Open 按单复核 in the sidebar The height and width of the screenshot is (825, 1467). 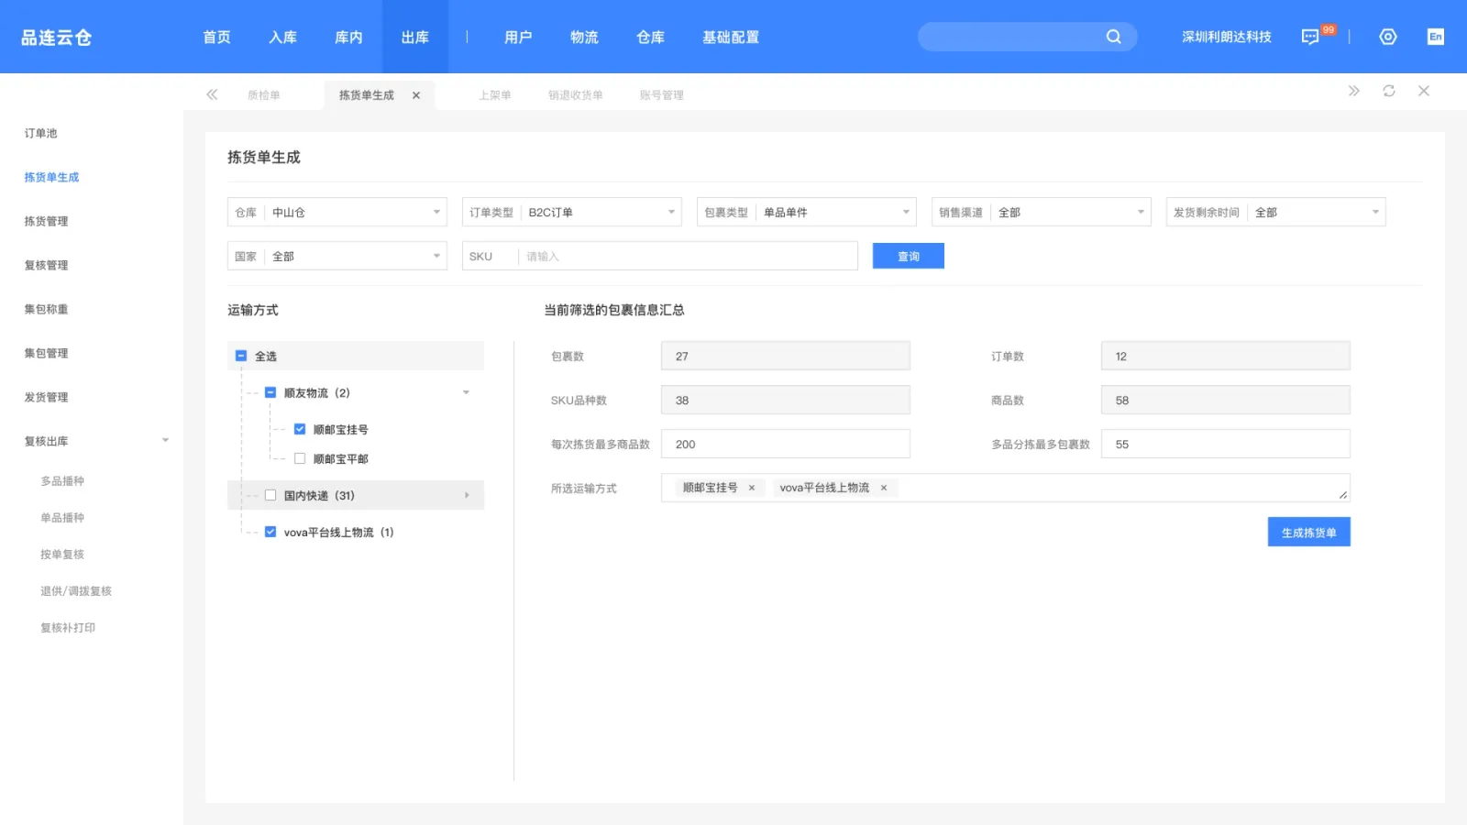point(62,554)
